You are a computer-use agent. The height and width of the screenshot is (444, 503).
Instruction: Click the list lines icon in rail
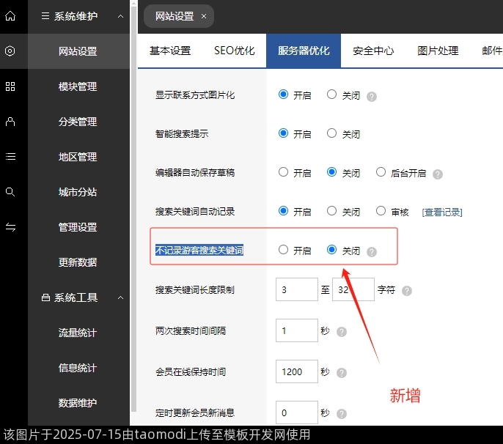click(10, 157)
